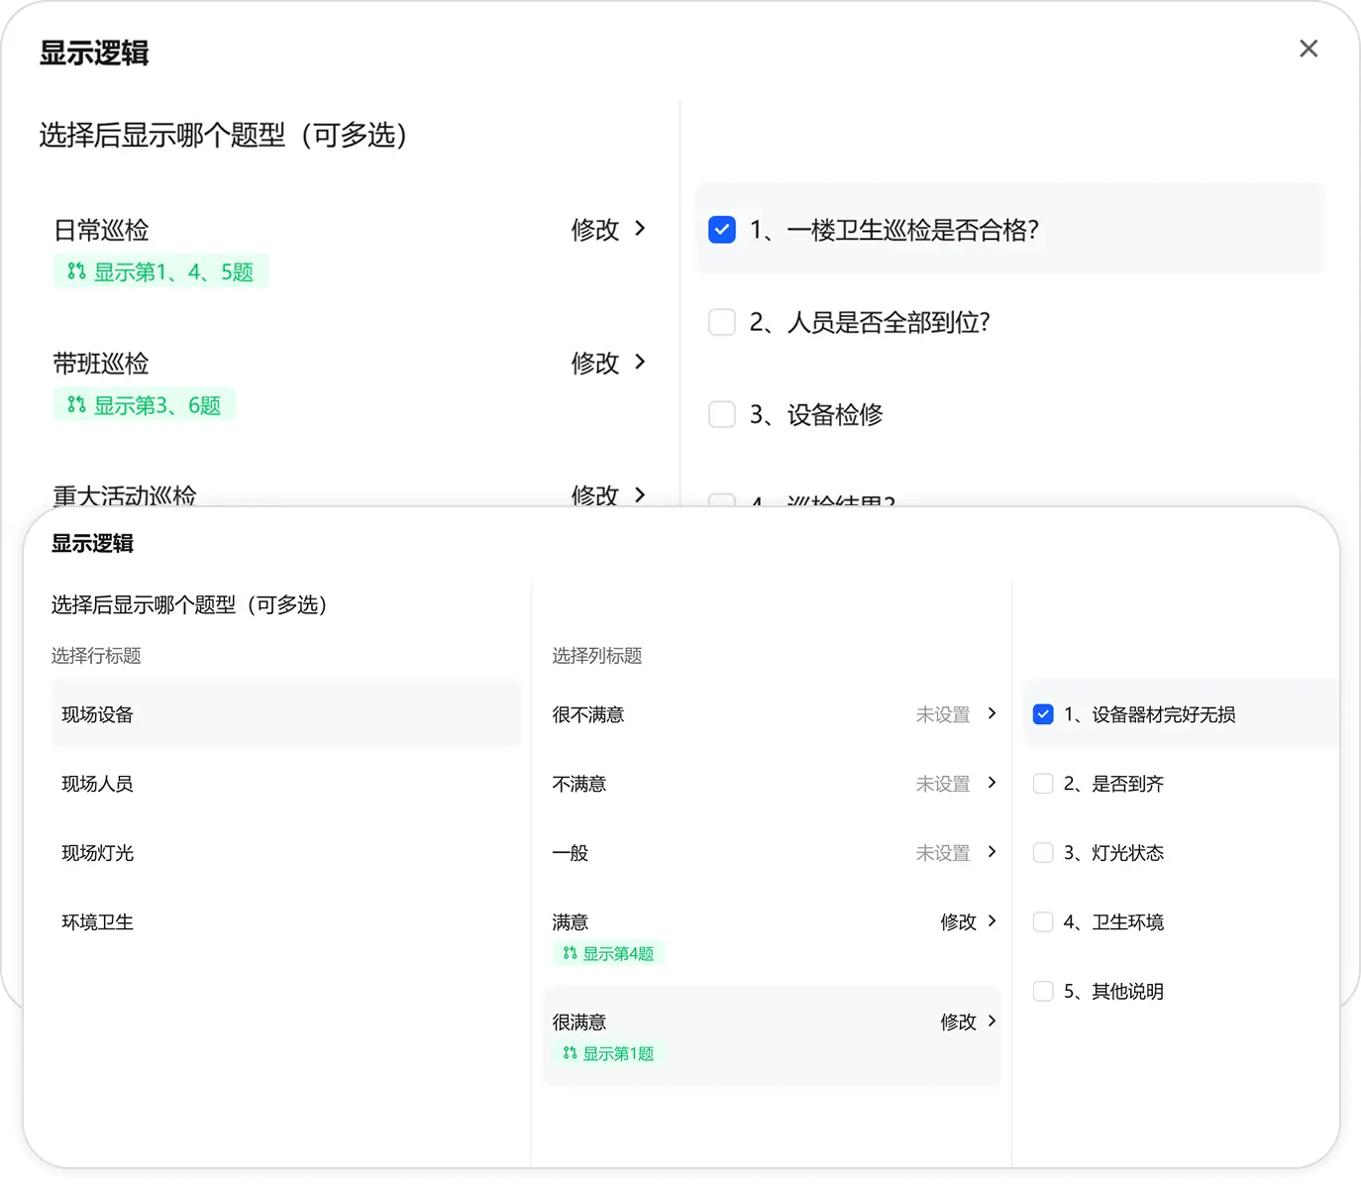This screenshot has width=1361, height=1189.
Task: Click 选择行标题 heading
Action: (x=96, y=656)
